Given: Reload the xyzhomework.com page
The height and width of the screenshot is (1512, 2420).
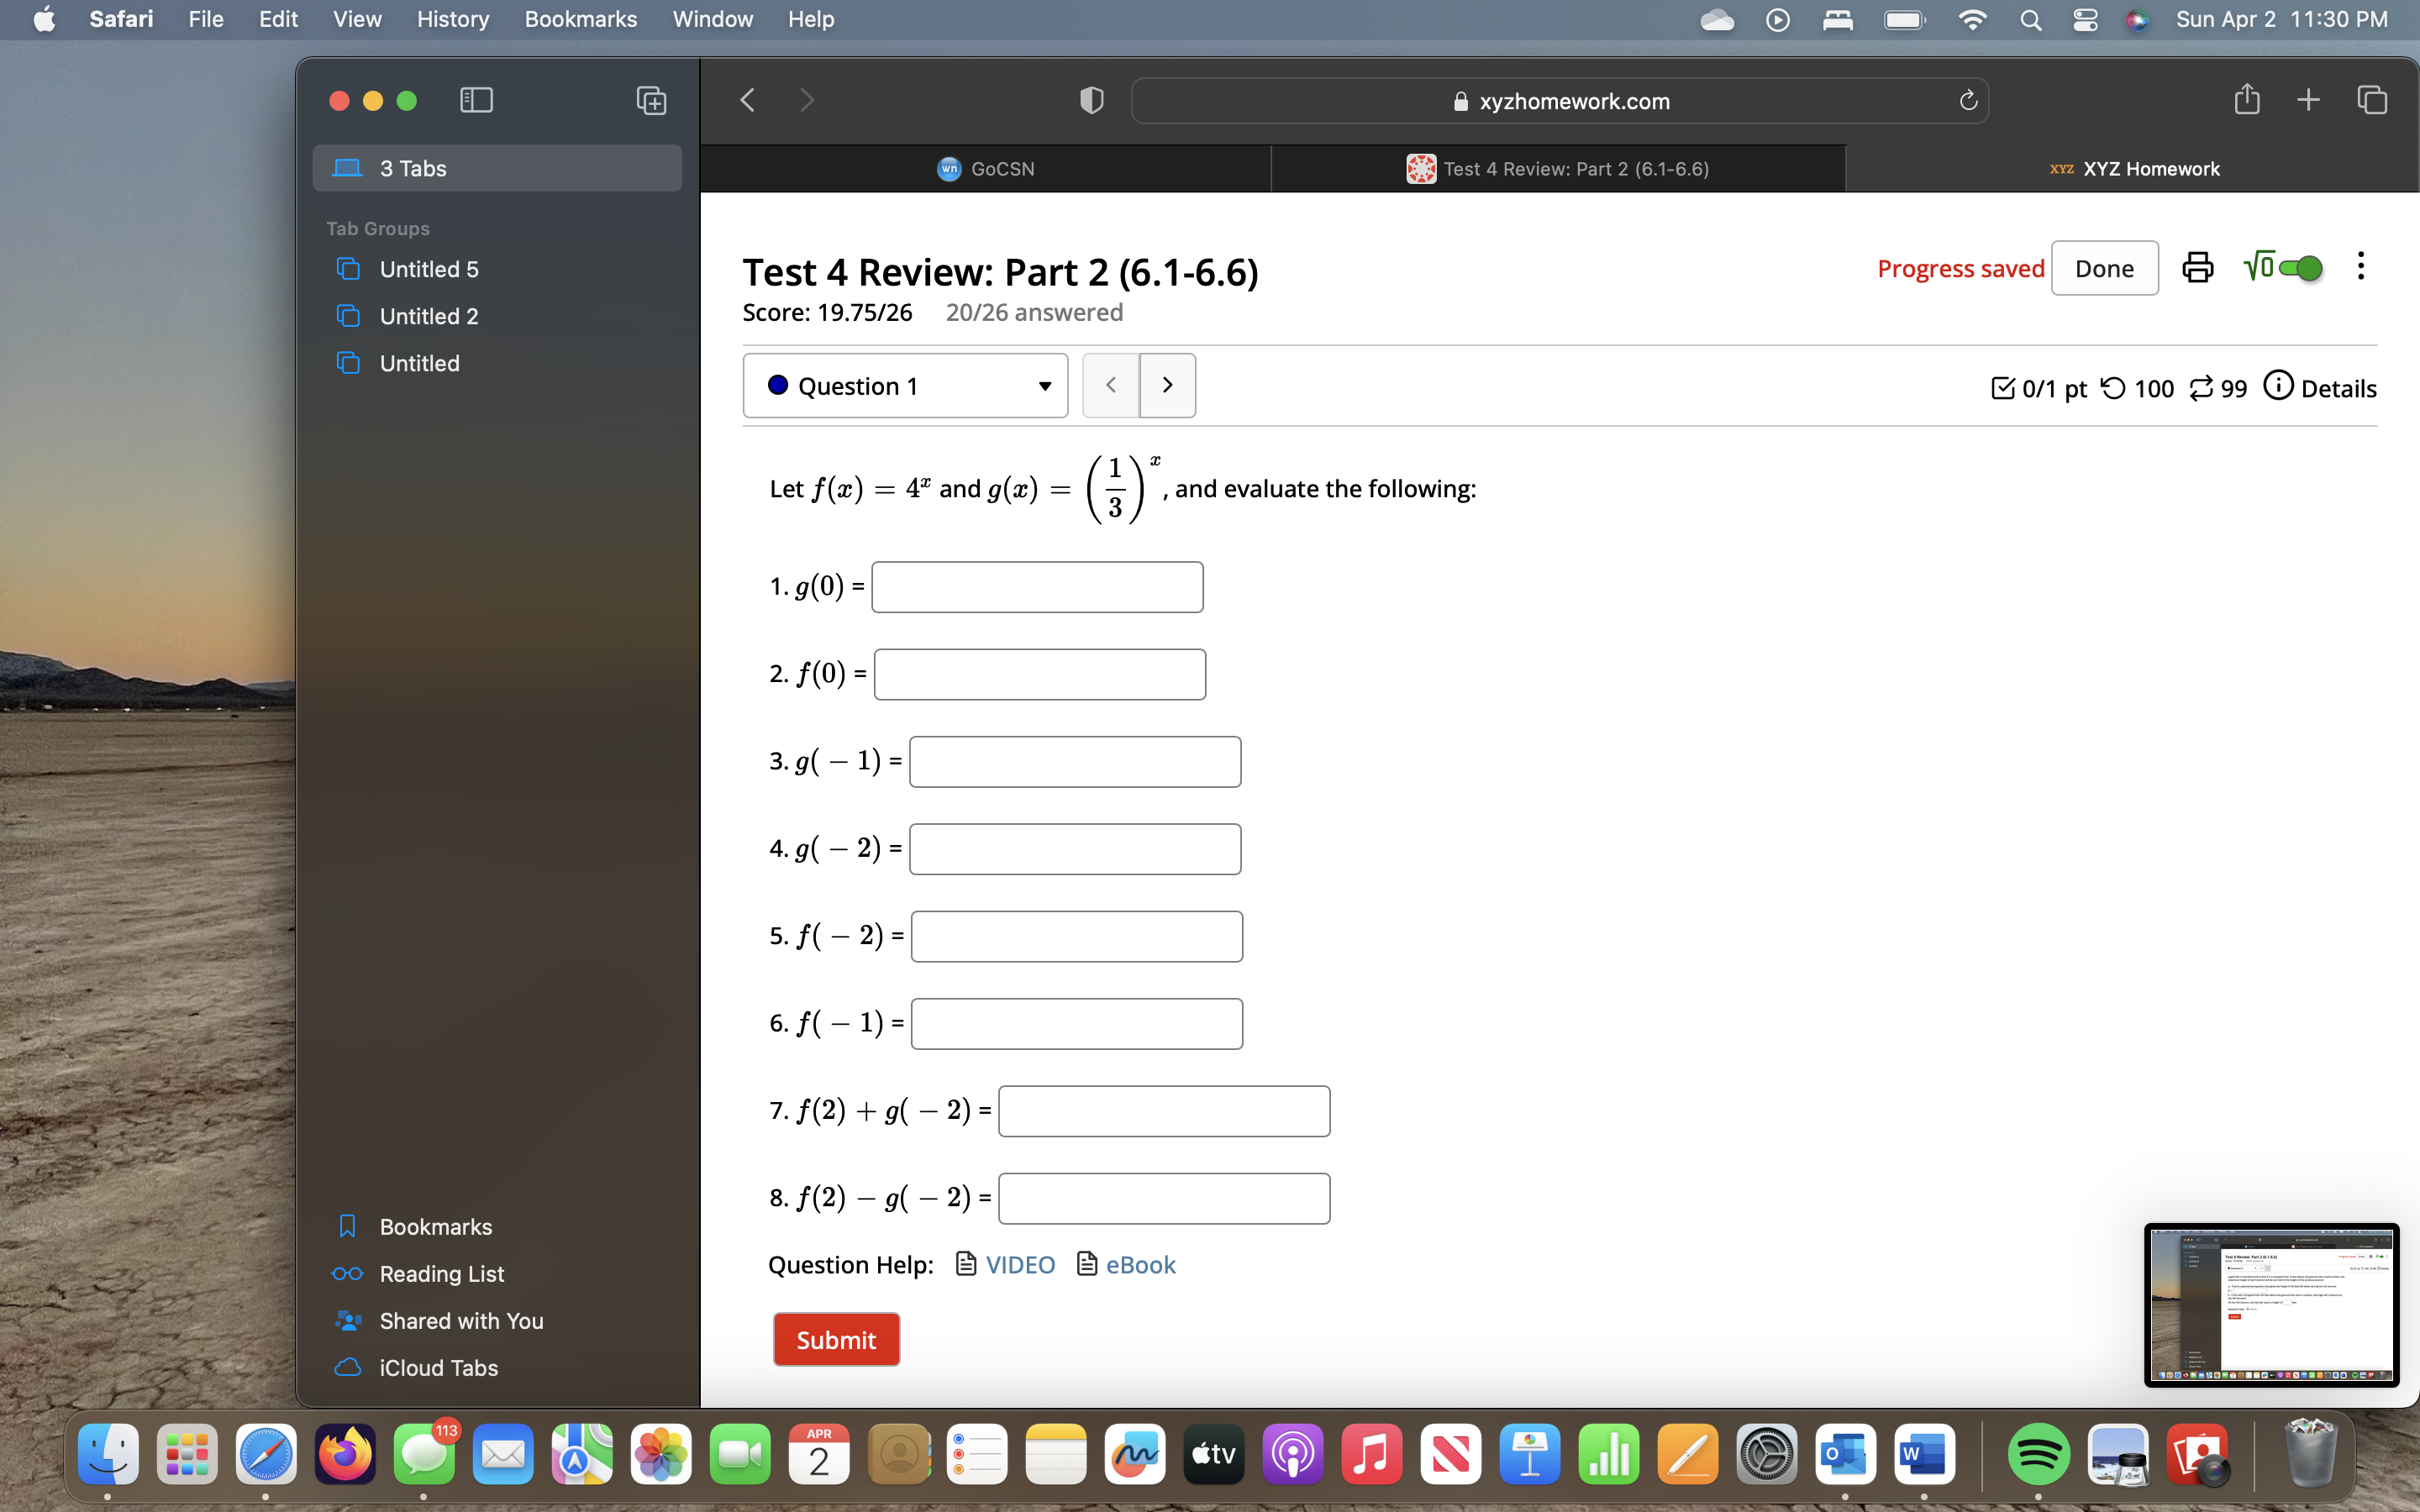Looking at the screenshot, I should point(1968,100).
